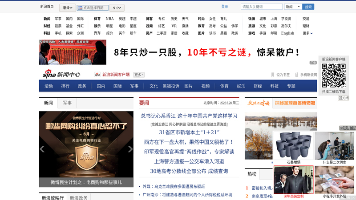Click the date selection input field
The height and width of the screenshot is (200, 356).
[x=93, y=8]
